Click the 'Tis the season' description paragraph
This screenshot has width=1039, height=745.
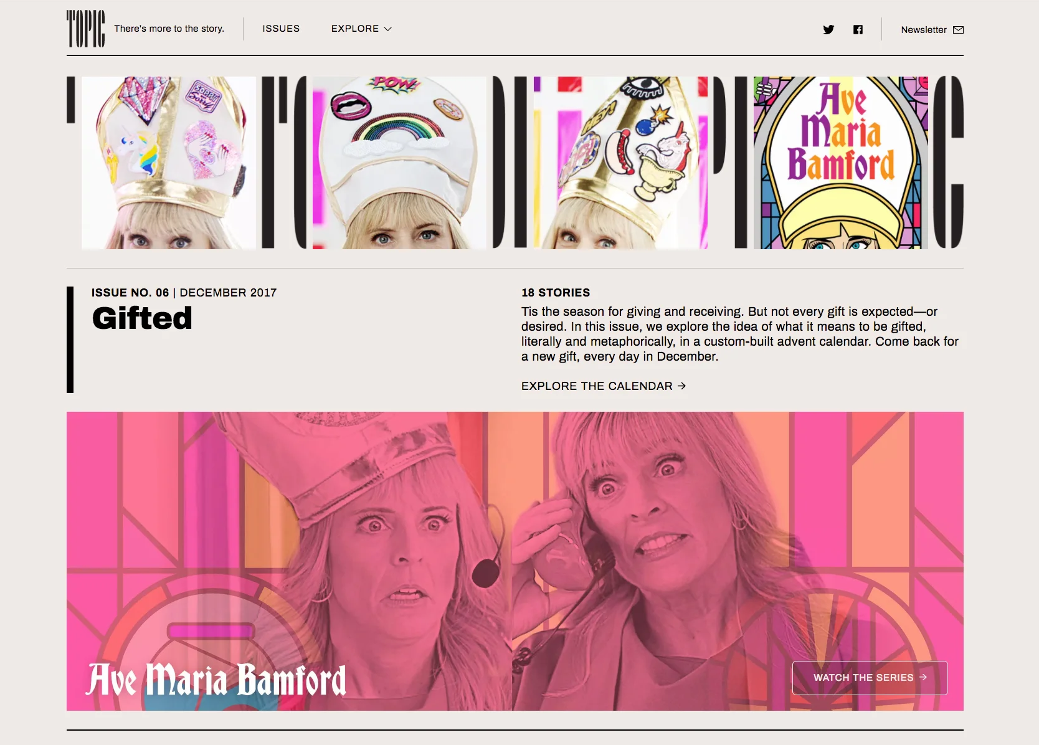740,334
